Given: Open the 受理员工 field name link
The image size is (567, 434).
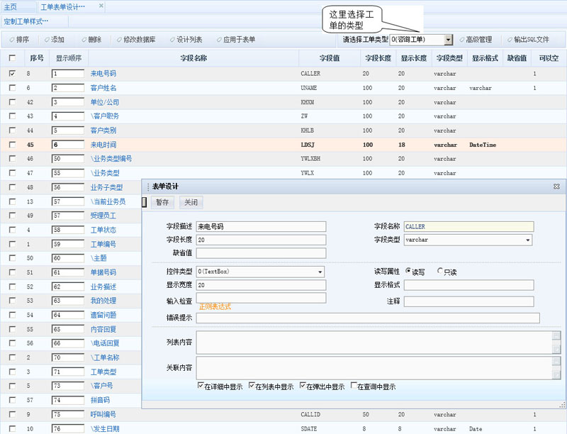Looking at the screenshot, I should (x=103, y=216).
